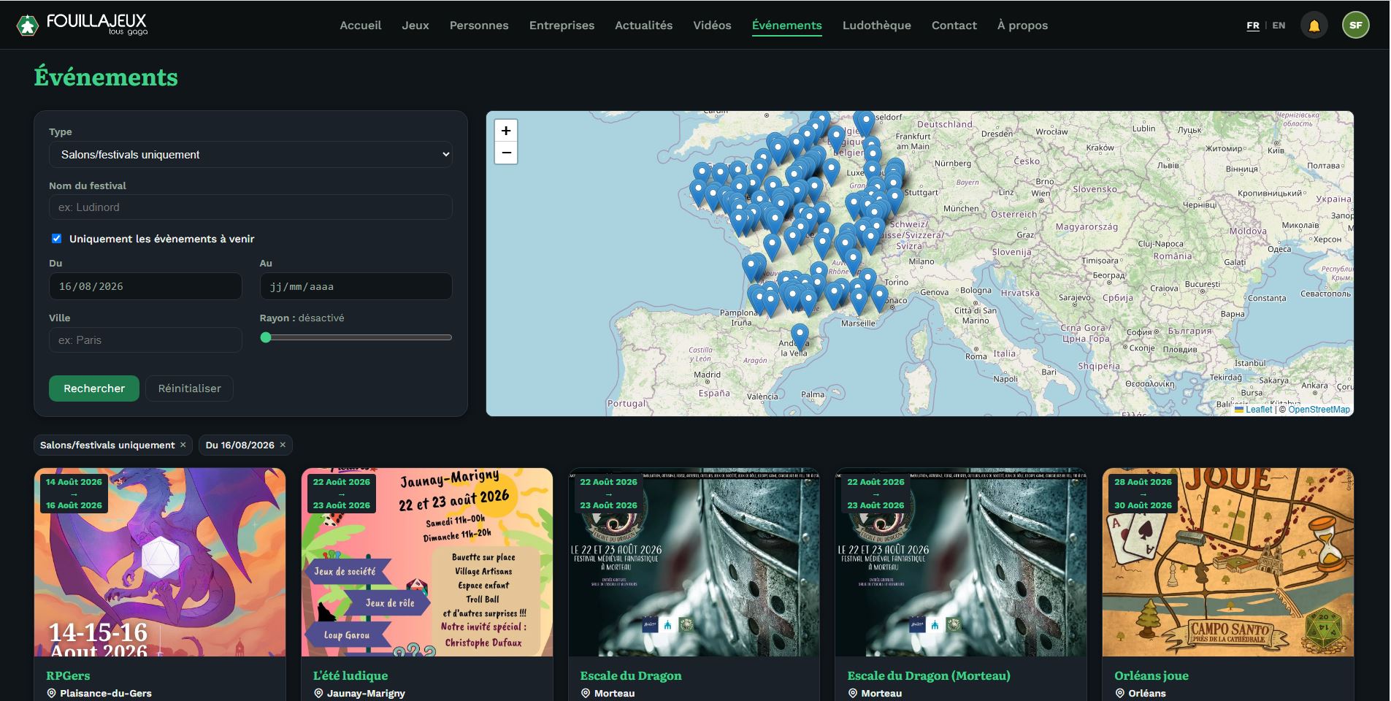Open the Ludothèque menu
This screenshot has height=701, width=1391.
(877, 26)
